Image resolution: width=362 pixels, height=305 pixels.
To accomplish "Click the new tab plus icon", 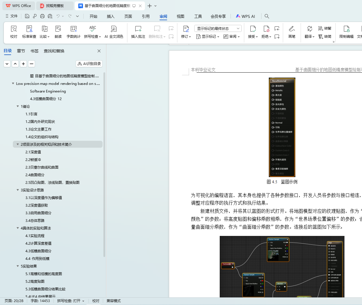I will (150, 6).
